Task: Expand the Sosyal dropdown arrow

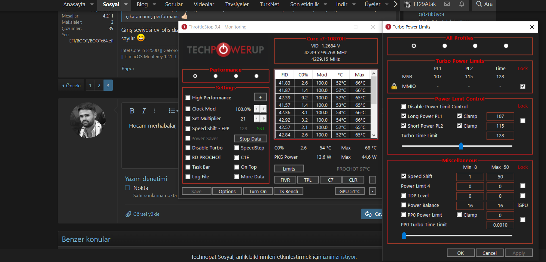Action: tap(126, 4)
